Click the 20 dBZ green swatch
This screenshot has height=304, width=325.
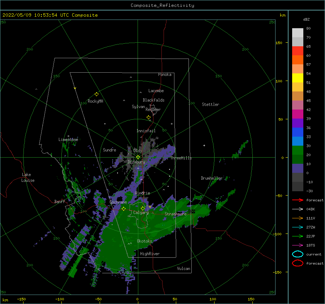pos(298,150)
